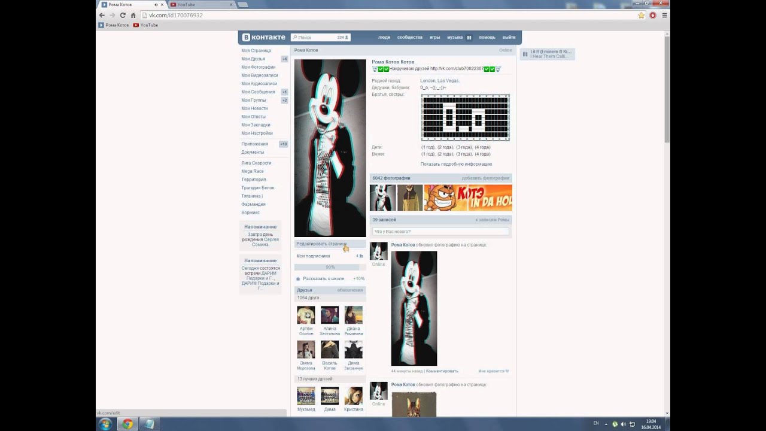Click Рома Котов bookmark in bookmarks bar
Image resolution: width=766 pixels, height=431 pixels.
pos(113,25)
